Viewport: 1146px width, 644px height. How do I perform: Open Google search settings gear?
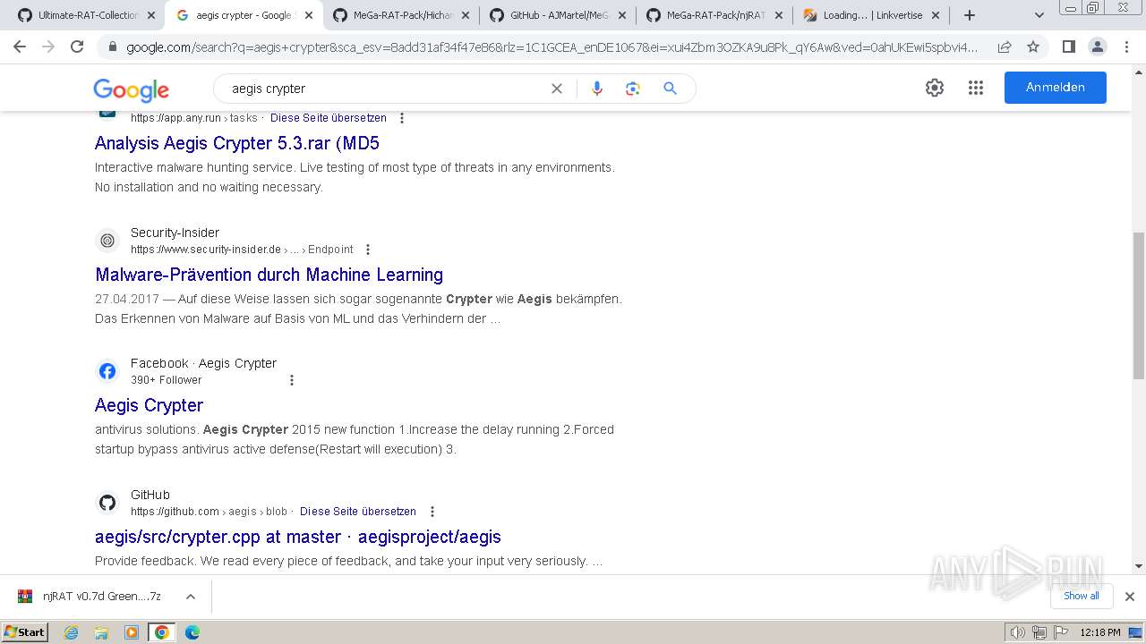tap(935, 88)
